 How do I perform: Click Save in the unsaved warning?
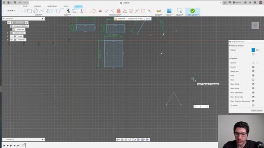[148, 18]
